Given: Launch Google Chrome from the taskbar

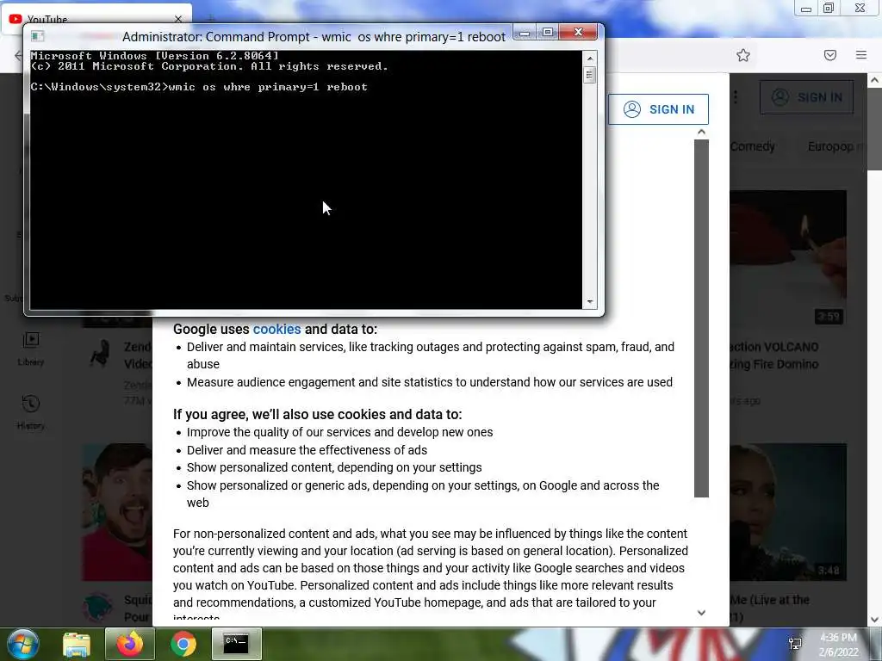Looking at the screenshot, I should click(183, 644).
